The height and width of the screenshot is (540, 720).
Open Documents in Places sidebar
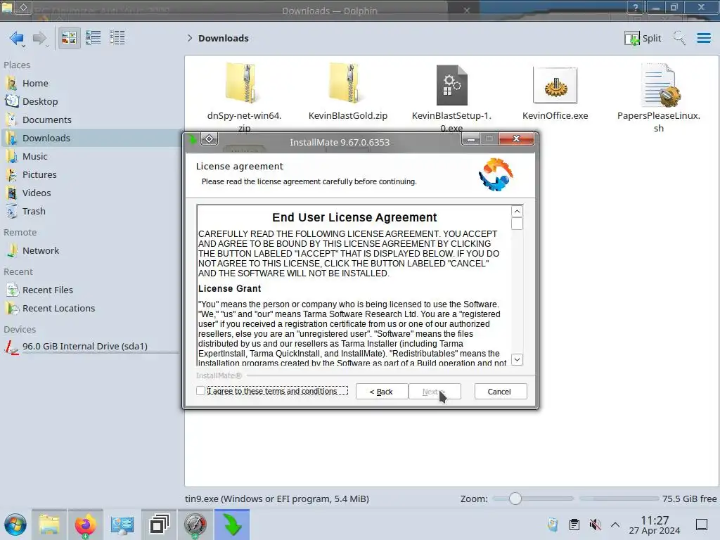click(91, 120)
